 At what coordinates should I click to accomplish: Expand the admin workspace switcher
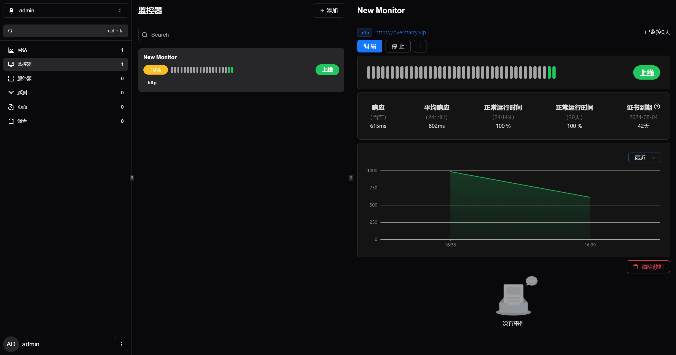[65, 11]
